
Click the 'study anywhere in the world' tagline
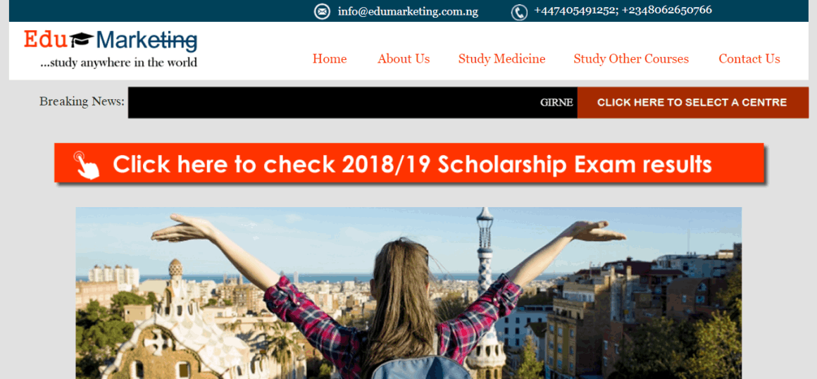click(x=119, y=63)
